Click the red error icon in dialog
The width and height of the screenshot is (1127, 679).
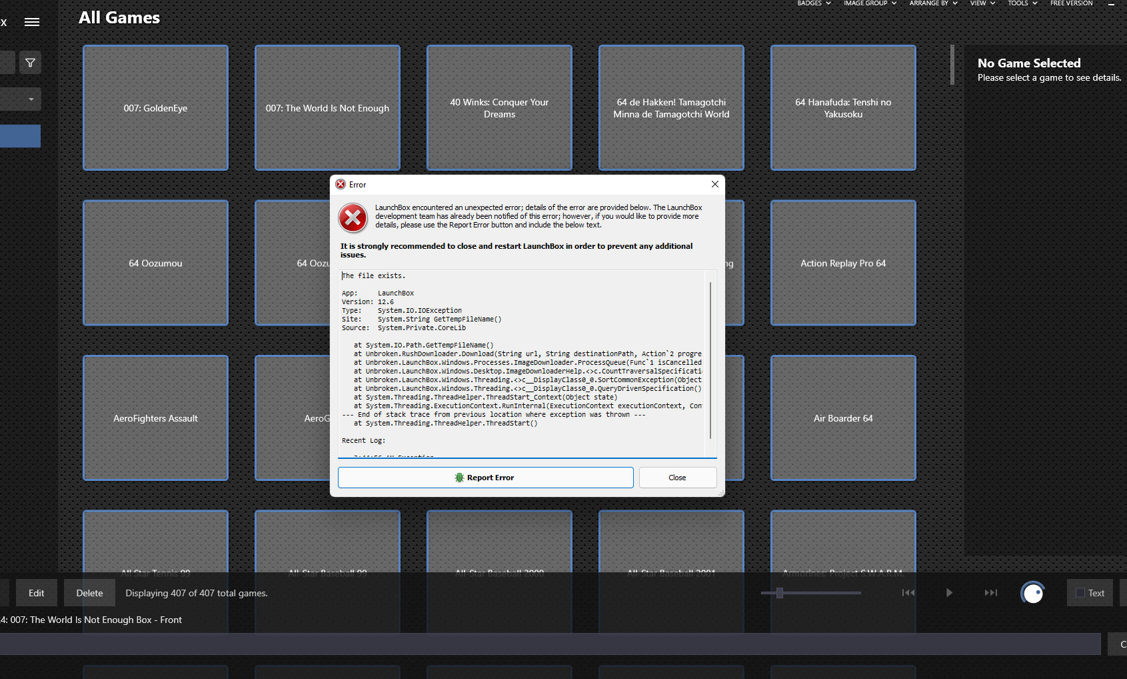coord(353,217)
